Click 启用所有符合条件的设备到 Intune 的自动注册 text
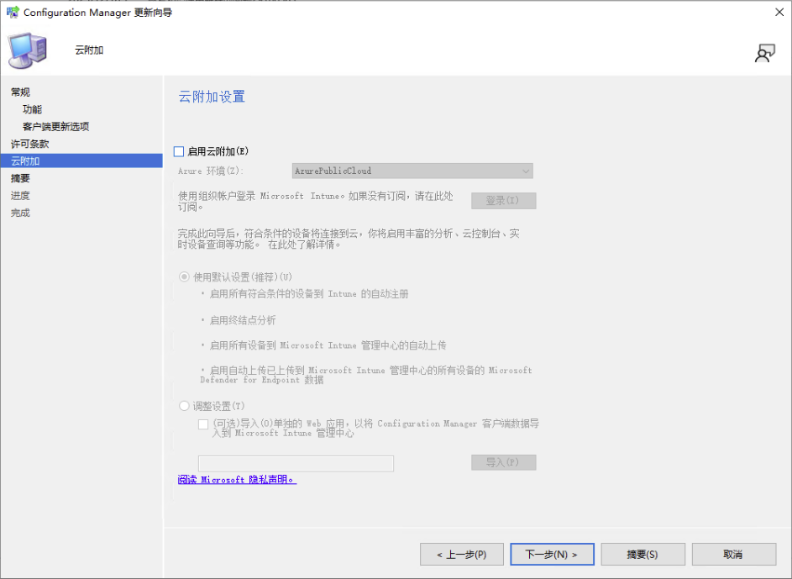The width and height of the screenshot is (792, 579). pos(309,294)
